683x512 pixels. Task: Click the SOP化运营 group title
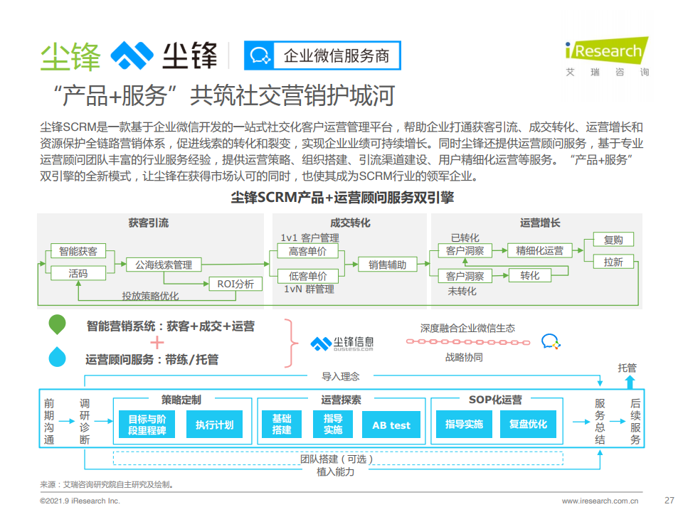[495, 399]
